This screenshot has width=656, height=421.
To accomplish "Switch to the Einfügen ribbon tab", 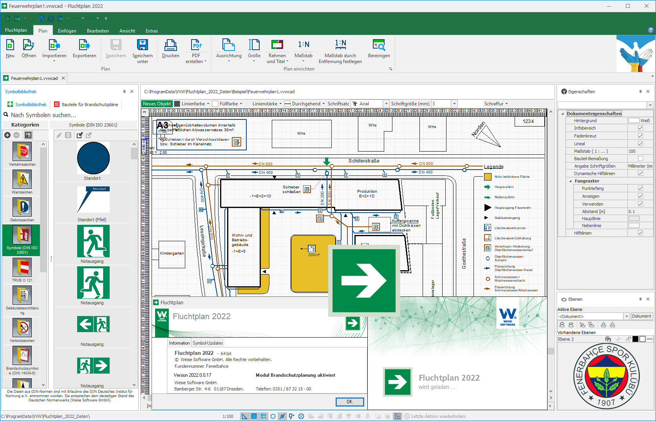I will 67,31.
